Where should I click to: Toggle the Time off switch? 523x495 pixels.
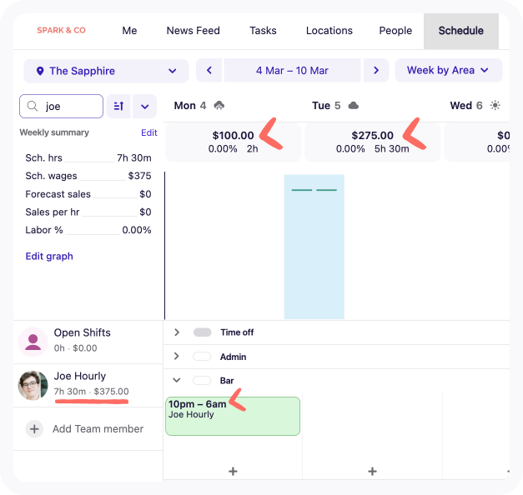[202, 332]
